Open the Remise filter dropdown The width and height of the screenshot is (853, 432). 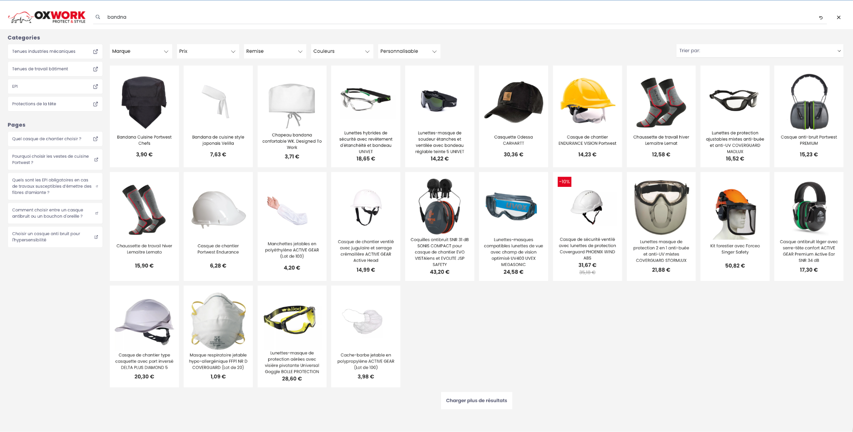pos(275,51)
